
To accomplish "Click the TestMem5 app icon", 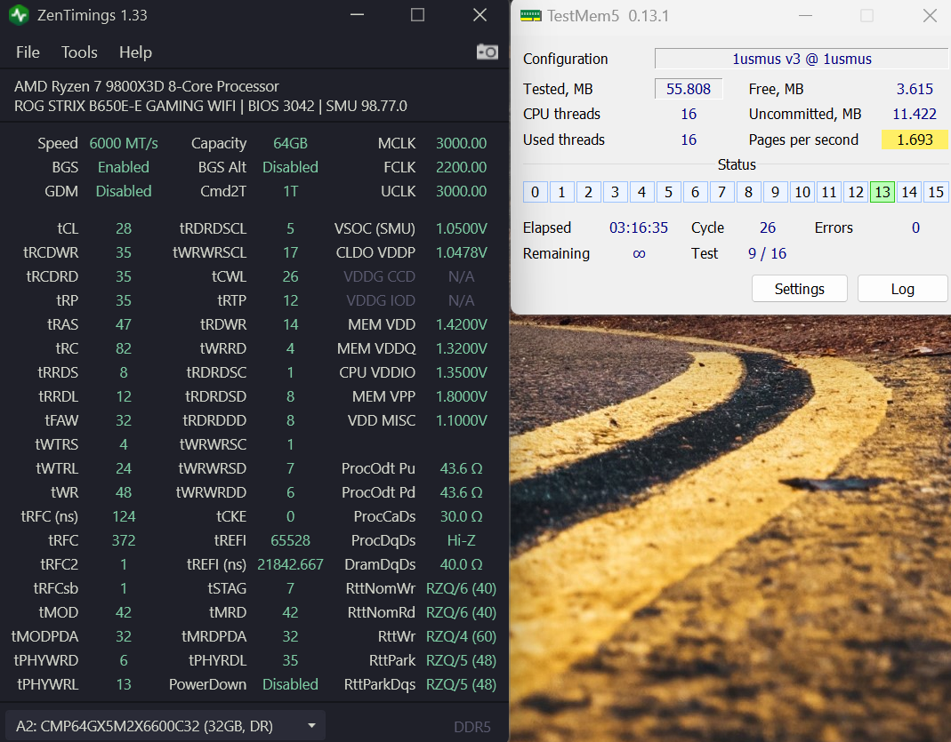I will pos(531,16).
